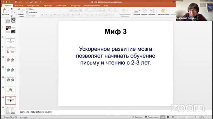This screenshot has width=213, height=119.
Task: Click the notes field Щелкните, чтобы добавить заметки
Action: tap(36, 112)
